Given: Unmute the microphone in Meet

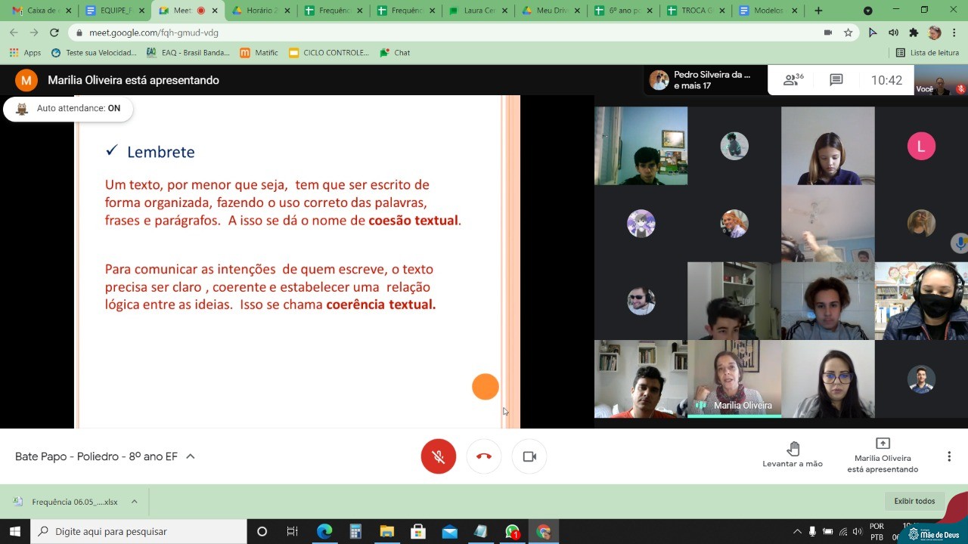Looking at the screenshot, I should click(439, 456).
